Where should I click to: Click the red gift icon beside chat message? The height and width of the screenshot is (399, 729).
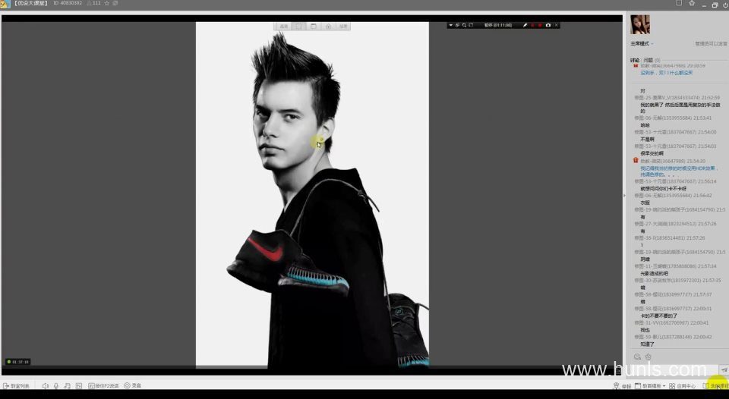[636, 160]
